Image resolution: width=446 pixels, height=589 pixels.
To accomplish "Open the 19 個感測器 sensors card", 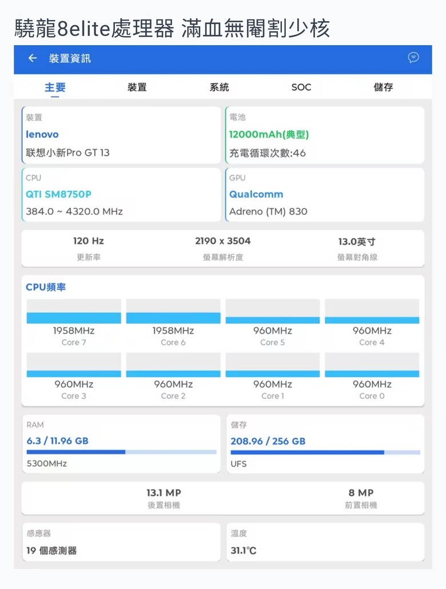I will click(x=121, y=542).
